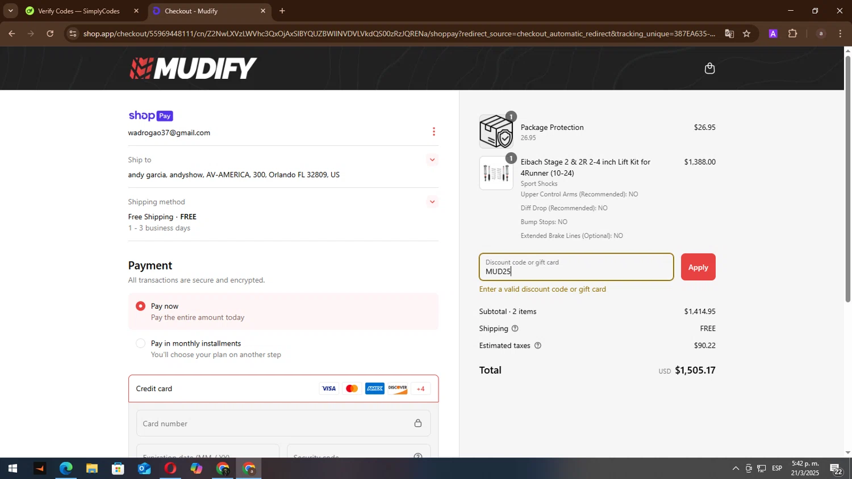This screenshot has height=479, width=852.
Task: Open the three-dot account options menu
Action: [434, 132]
